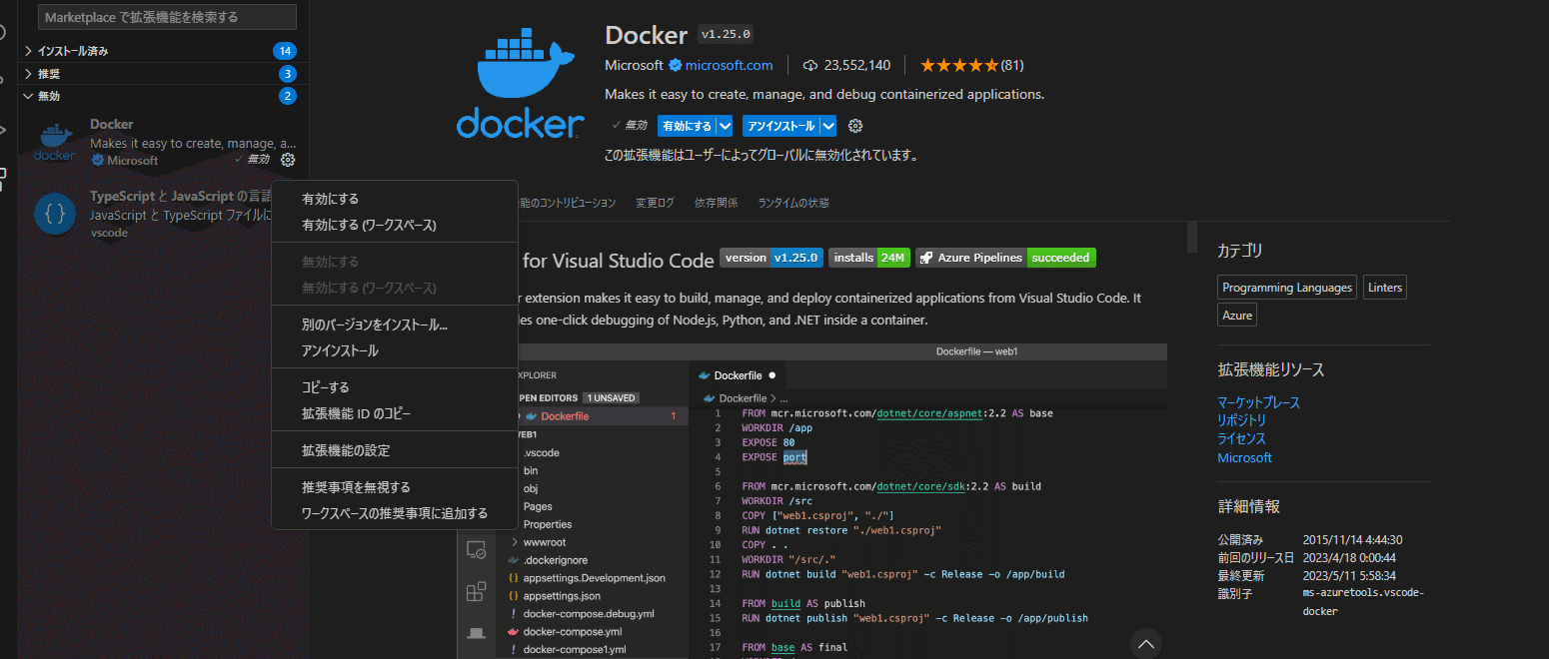The image size is (1549, 659).
Task: Click the verified publisher badge next to Microsoft
Action: [675, 65]
